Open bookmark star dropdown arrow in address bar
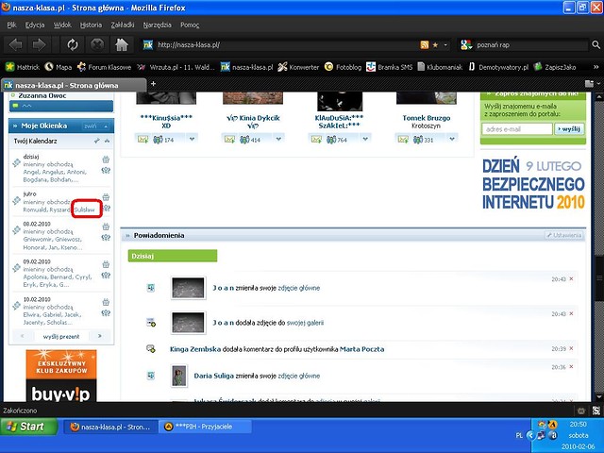This screenshot has width=604, height=453. tap(445, 45)
